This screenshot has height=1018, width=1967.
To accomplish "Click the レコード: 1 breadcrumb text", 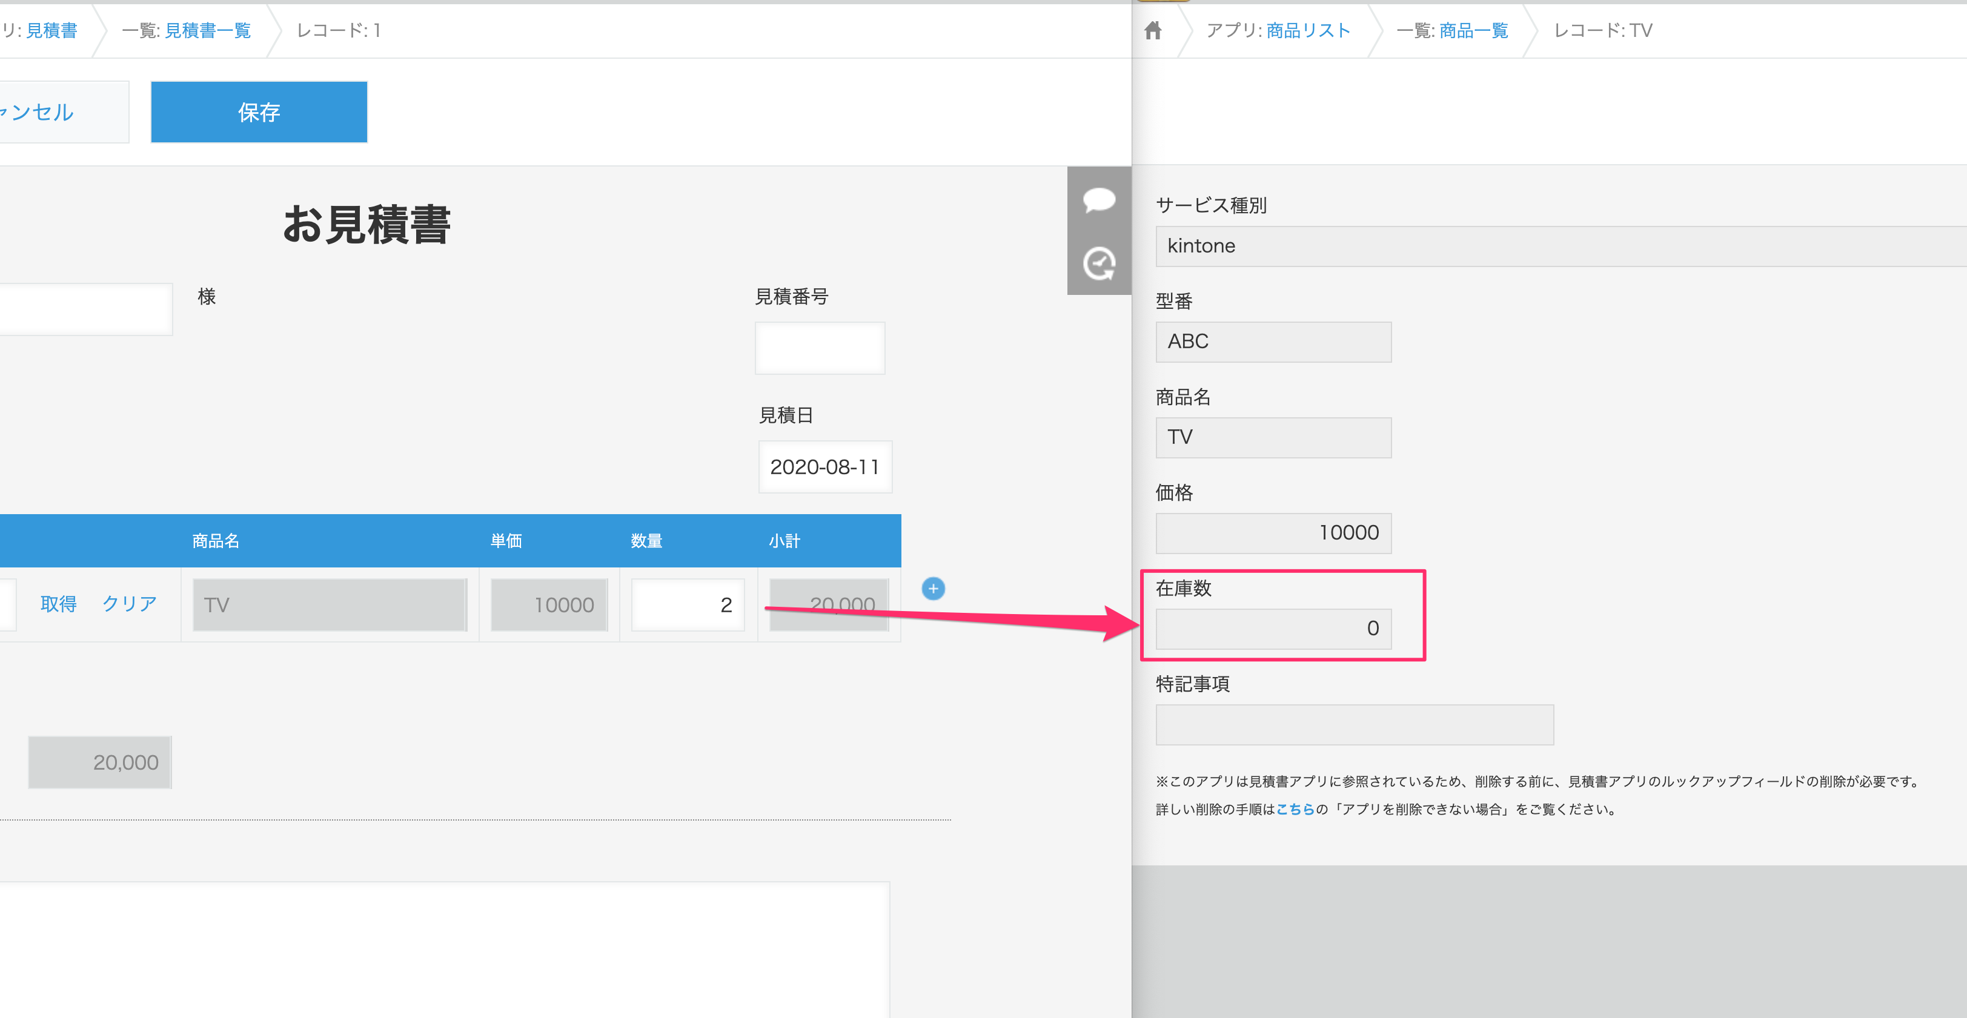I will point(338,30).
